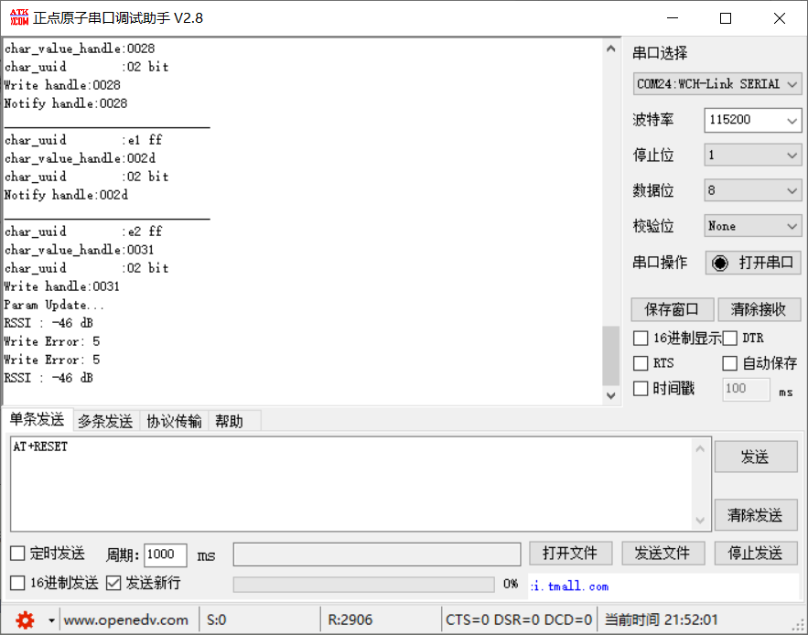Toggle the RTS checkbox

coord(641,363)
